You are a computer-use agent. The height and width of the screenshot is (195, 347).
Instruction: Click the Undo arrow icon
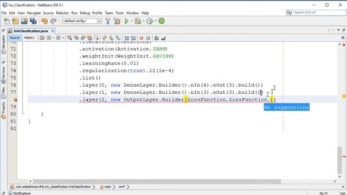click(x=44, y=21)
